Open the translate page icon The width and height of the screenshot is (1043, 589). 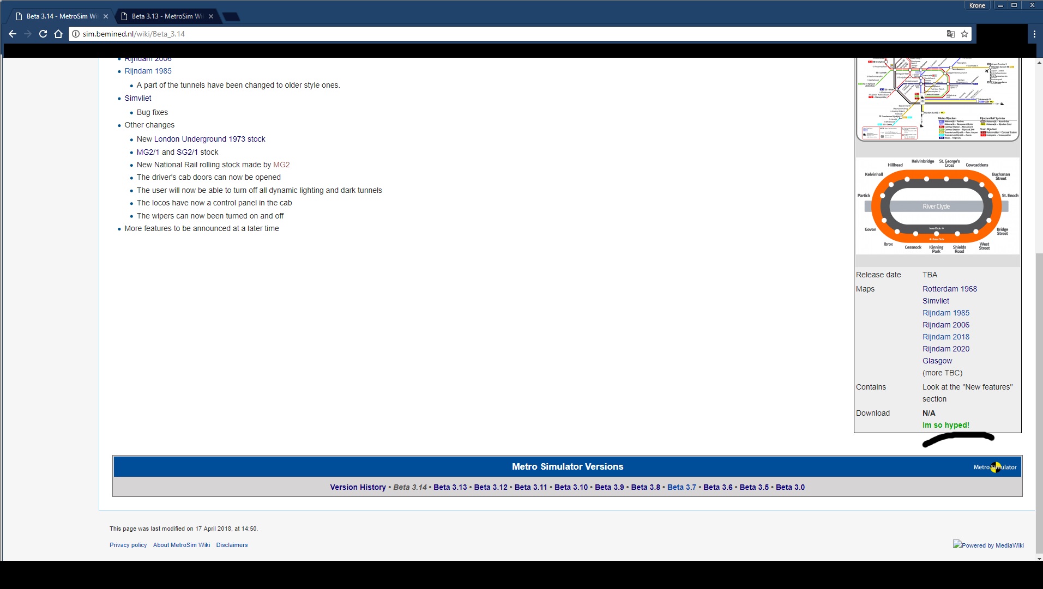tap(951, 34)
